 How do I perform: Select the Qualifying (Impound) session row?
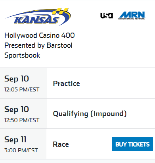point(77,114)
